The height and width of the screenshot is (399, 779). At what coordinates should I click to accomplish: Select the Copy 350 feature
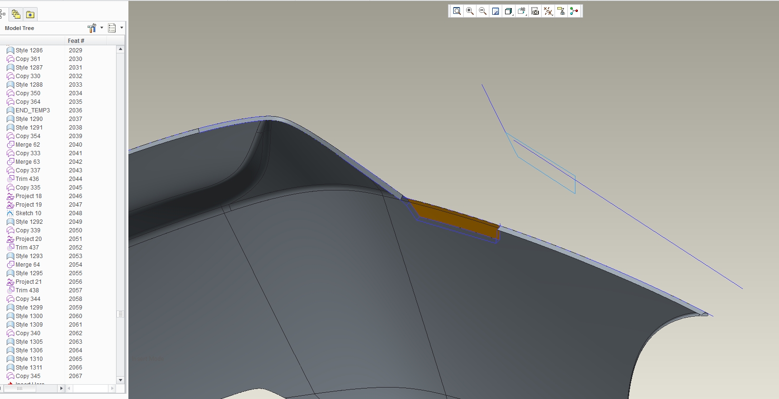click(28, 93)
